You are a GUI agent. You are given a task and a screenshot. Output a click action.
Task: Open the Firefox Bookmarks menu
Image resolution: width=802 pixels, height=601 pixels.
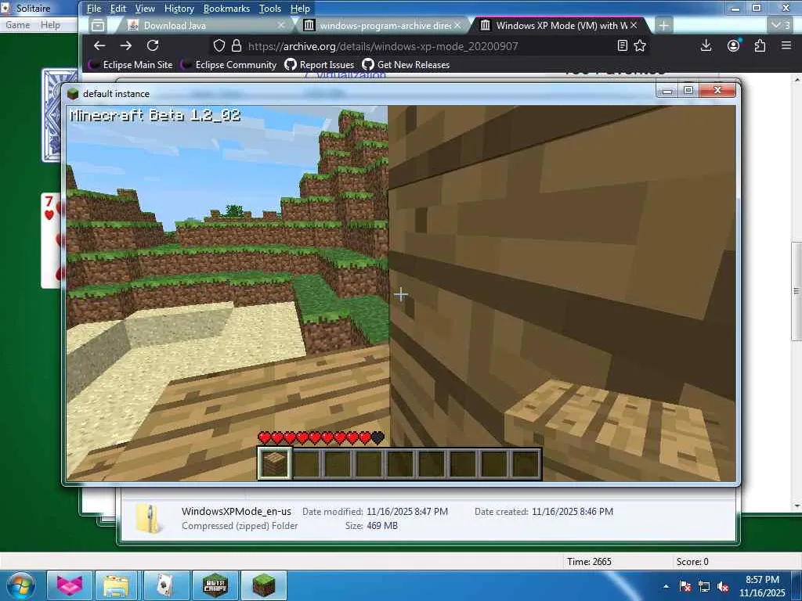pyautogui.click(x=226, y=9)
